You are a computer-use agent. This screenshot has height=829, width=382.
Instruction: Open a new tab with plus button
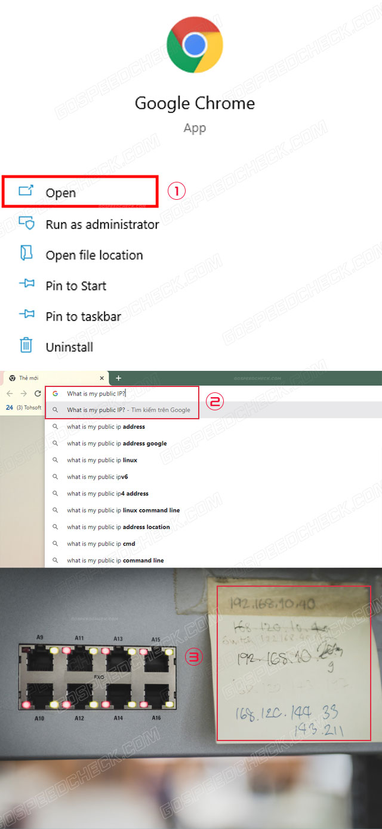118,378
